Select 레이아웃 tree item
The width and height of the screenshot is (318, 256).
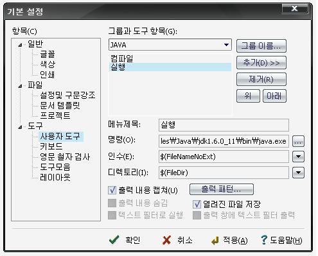[x=55, y=177]
